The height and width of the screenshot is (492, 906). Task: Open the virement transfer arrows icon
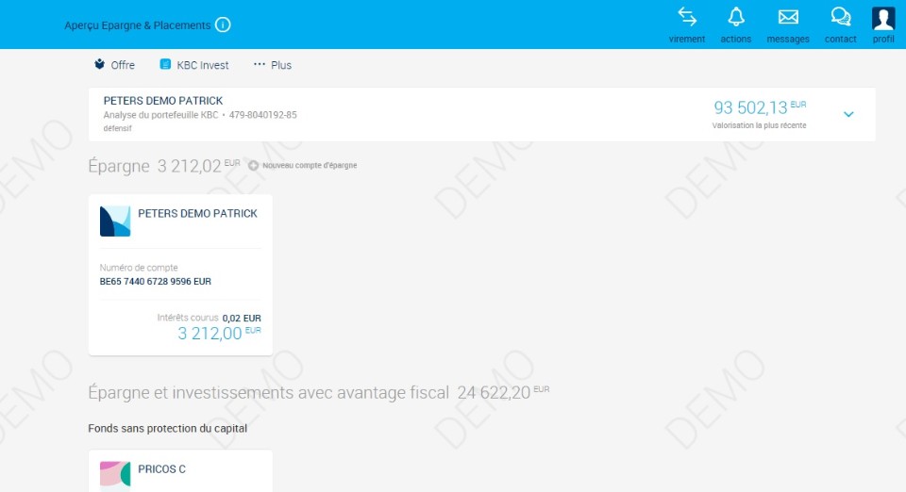(x=687, y=17)
